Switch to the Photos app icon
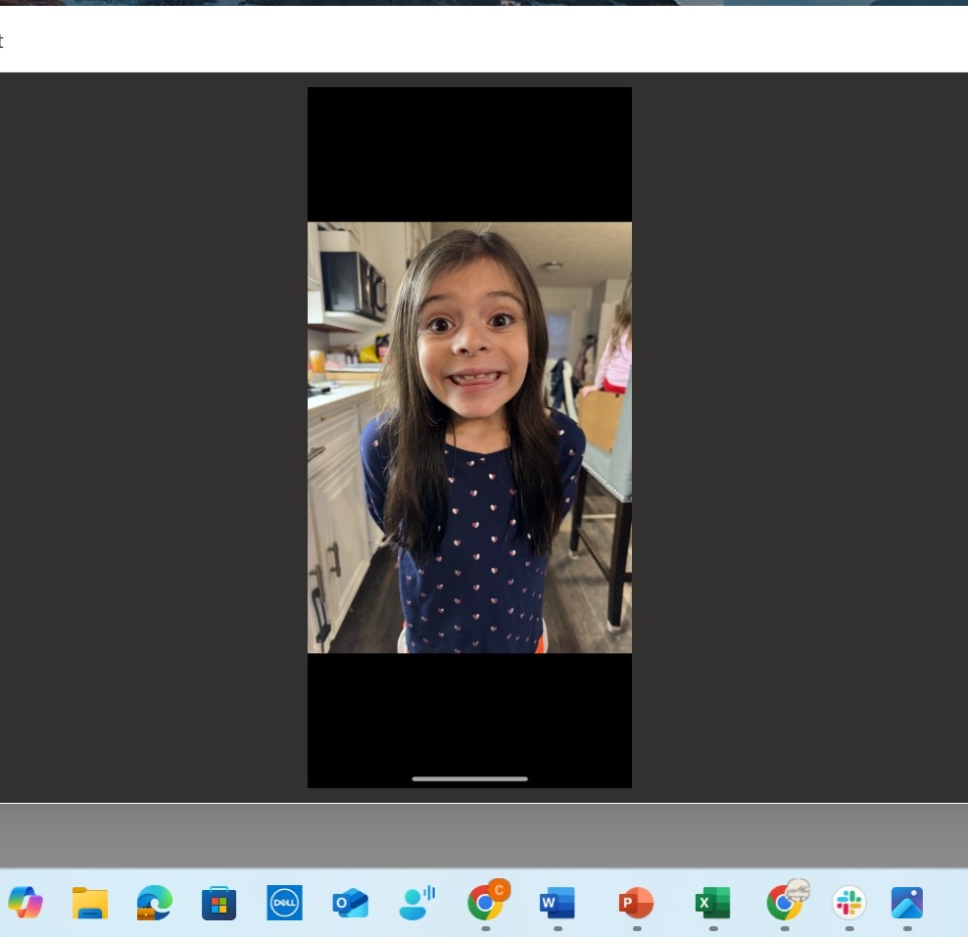The image size is (968, 937). (x=907, y=902)
